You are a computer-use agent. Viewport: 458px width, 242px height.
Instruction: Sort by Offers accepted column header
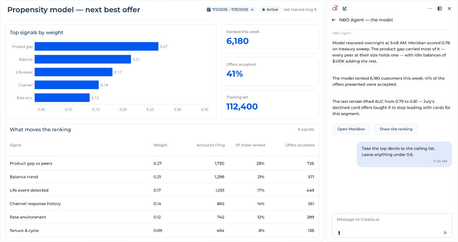point(300,145)
